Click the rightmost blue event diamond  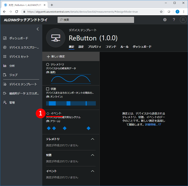(89, 128)
